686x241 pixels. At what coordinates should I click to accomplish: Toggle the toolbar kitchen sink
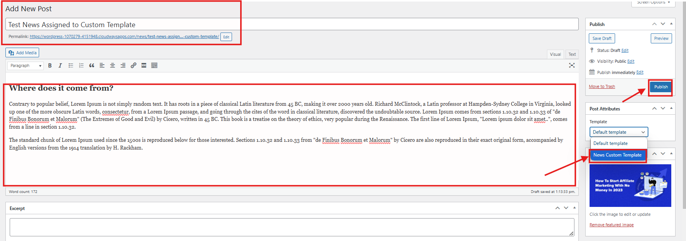155,65
